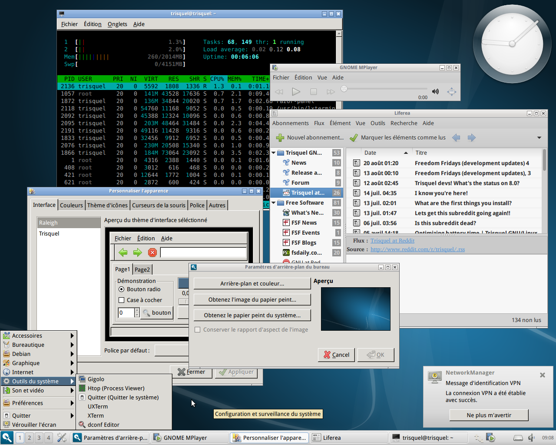Viewport: 556px width, 445px height.
Task: Click the play button in GNOME MPlayer
Action: (296, 92)
